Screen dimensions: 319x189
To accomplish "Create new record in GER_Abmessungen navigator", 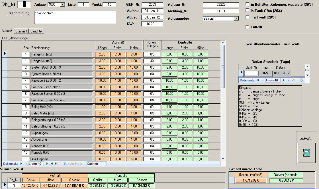I will coord(56,164).
